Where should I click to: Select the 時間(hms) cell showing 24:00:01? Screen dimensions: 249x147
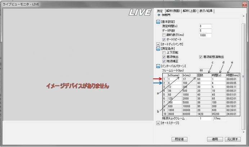tap(233, 114)
